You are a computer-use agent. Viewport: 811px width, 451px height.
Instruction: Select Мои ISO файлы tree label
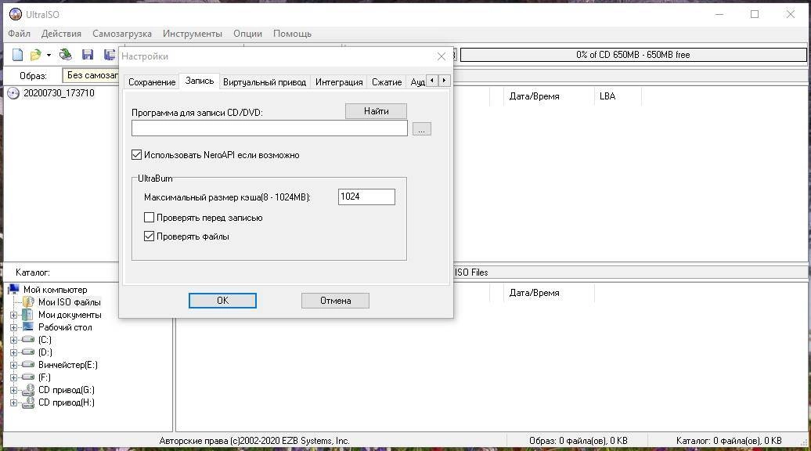[x=70, y=302]
